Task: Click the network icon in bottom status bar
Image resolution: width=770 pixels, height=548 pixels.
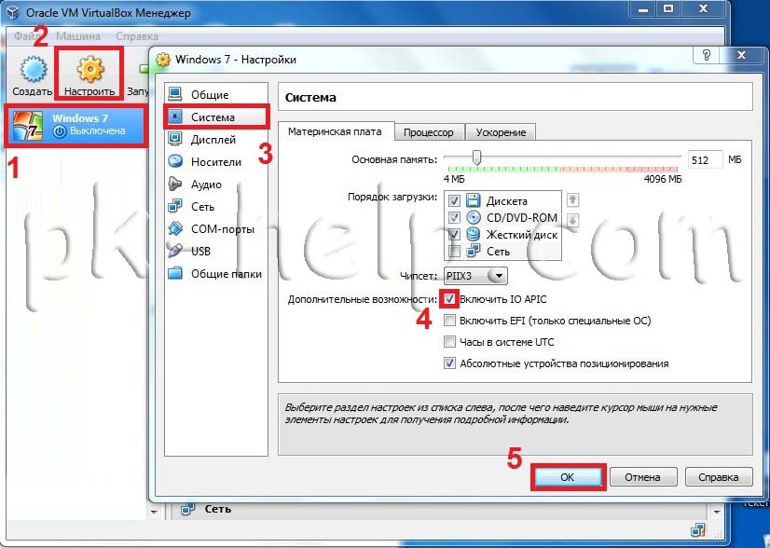Action: click(698, 530)
